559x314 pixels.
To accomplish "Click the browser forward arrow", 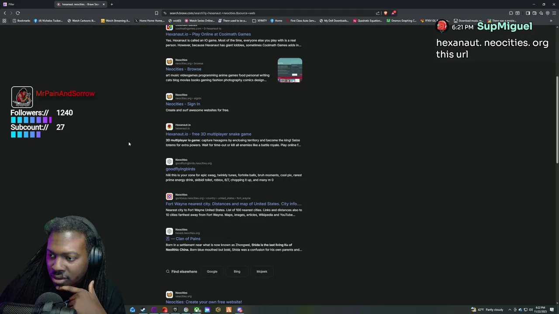I will tap(11, 13).
